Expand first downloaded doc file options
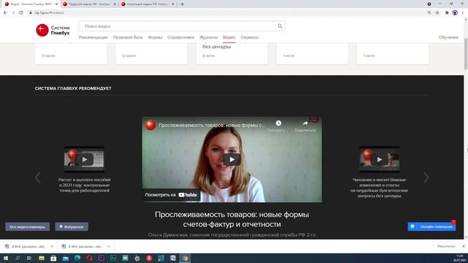The image size is (468, 263). [52, 246]
